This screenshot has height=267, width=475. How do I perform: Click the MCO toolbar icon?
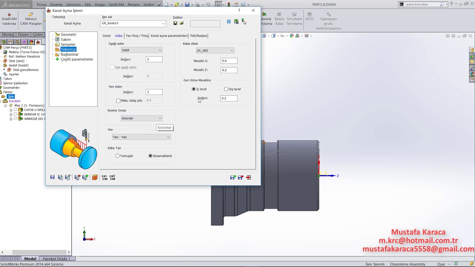(x=309, y=17)
